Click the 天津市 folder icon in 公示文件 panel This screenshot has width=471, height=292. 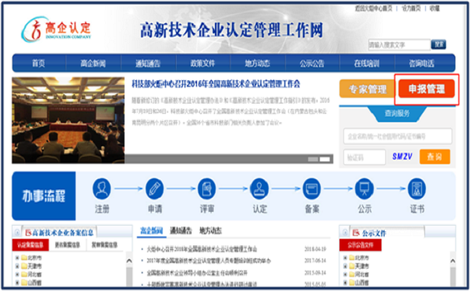(352, 266)
